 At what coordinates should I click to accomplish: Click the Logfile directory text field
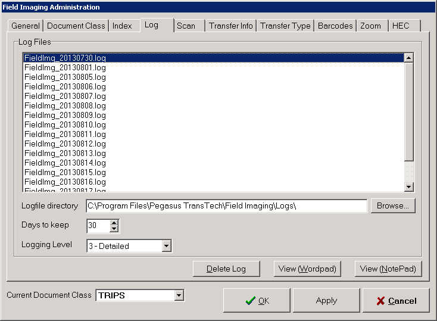tap(226, 206)
